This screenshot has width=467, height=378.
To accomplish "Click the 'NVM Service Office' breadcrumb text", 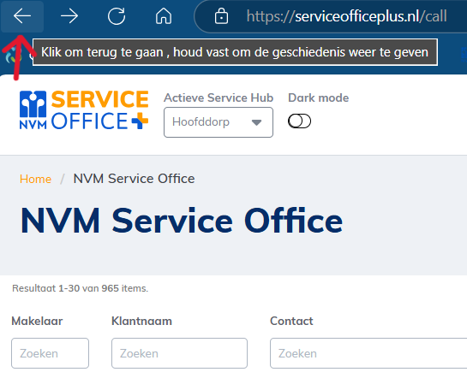I will click(x=134, y=179).
